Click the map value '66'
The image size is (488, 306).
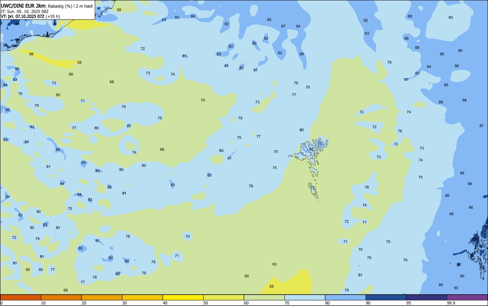point(71,74)
